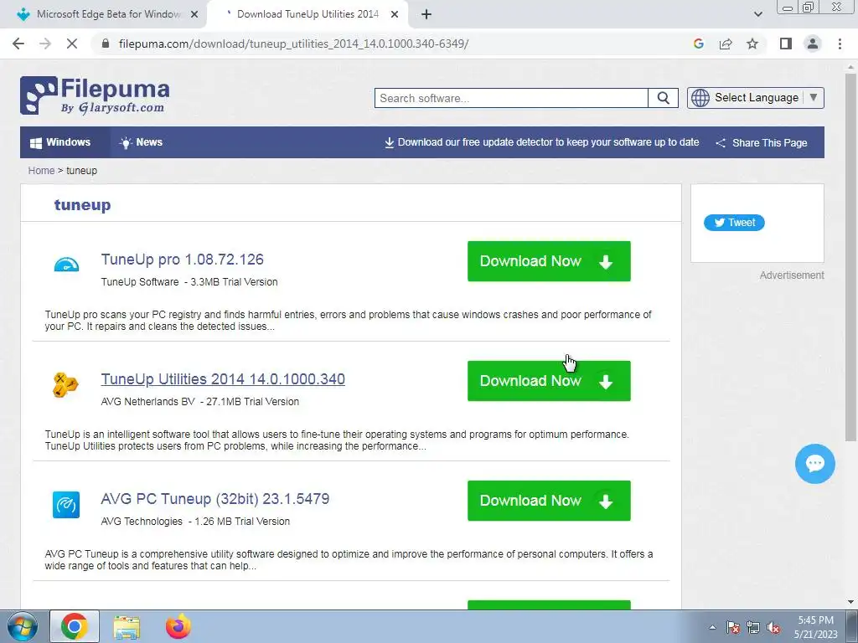Viewport: 858px width, 643px height.
Task: Open AVG PC Tuneup (32bit) 23.1.5479 link
Action: [215, 499]
